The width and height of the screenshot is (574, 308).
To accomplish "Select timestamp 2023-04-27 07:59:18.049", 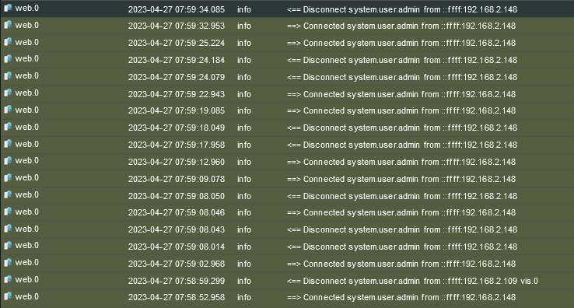I will [177, 128].
